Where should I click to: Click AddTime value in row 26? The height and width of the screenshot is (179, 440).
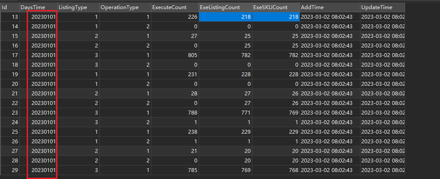330,141
